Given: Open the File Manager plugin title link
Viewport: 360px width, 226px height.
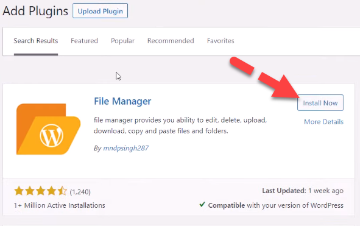Looking at the screenshot, I should pos(122,101).
